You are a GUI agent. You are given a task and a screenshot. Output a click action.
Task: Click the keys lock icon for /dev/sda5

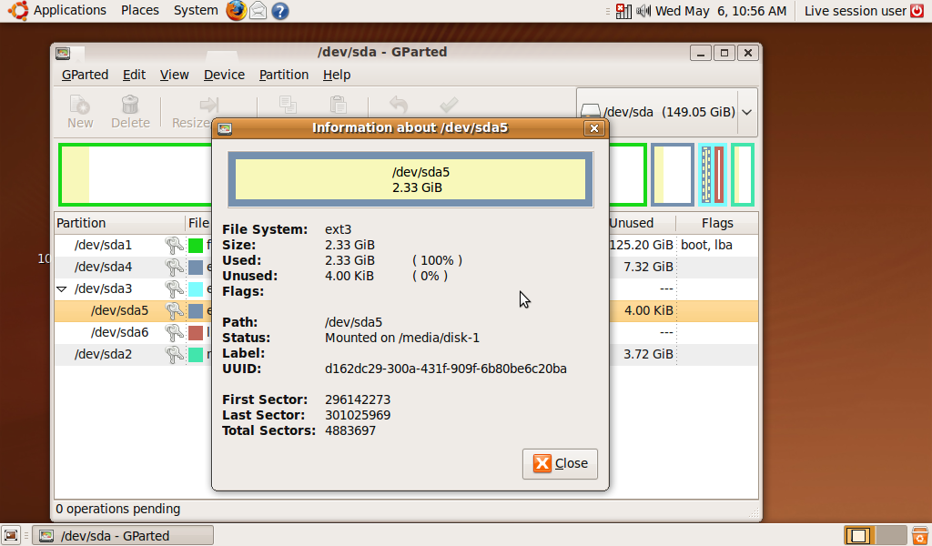pyautogui.click(x=174, y=310)
